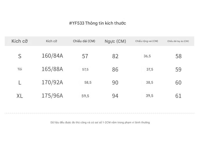
Task: Select the 'Chiều rộng vai (CM)' header
Action: [x=147, y=41]
